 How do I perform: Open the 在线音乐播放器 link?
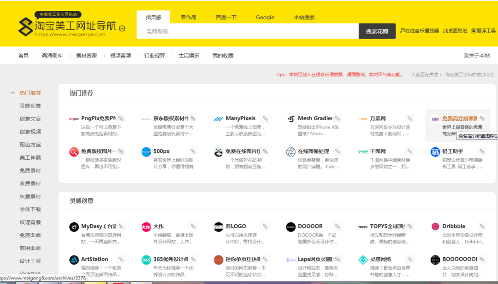tap(419, 31)
